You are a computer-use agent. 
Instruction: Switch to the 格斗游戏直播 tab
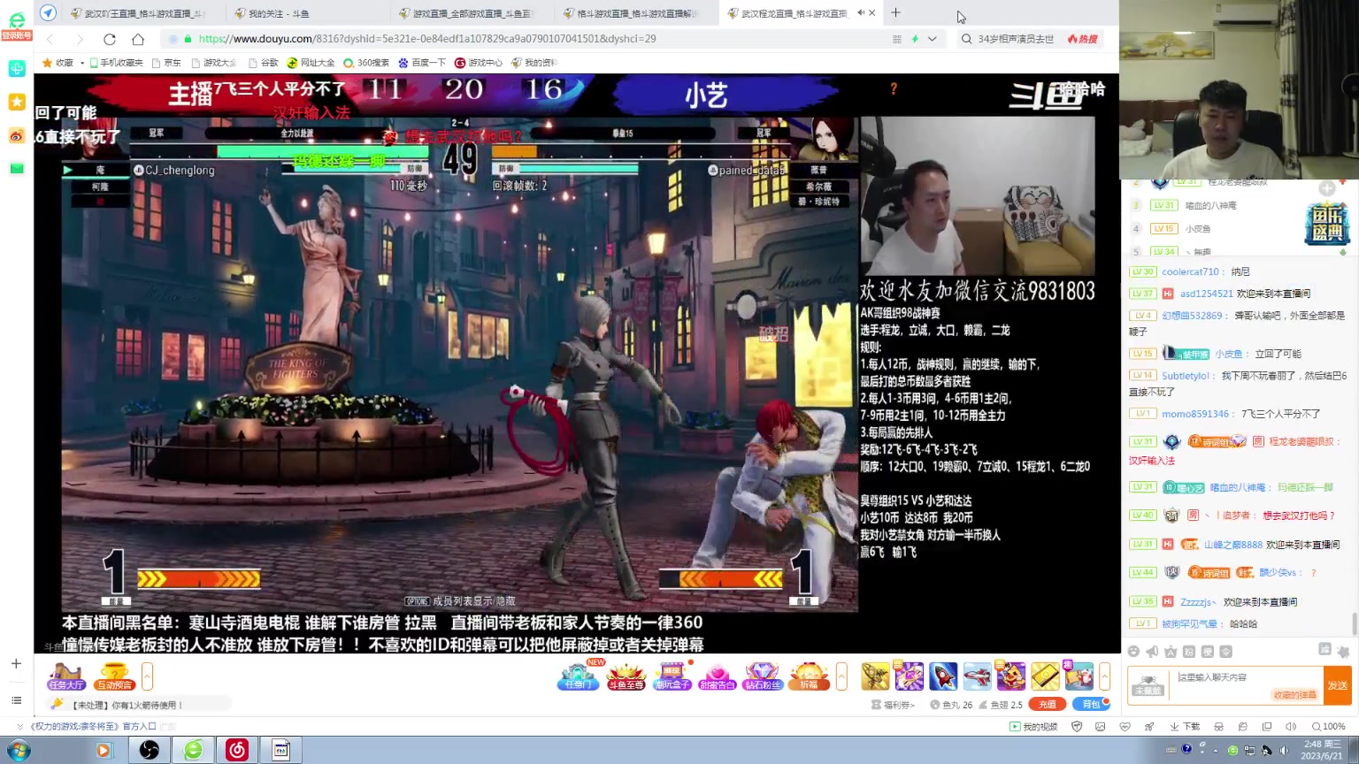point(635,13)
